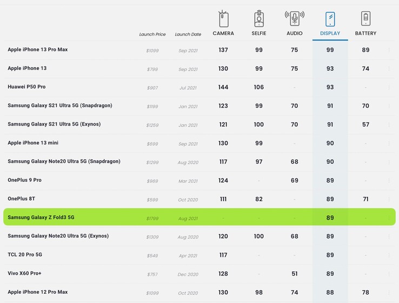The height and width of the screenshot is (303, 399).
Task: Open OnePlus 8T entry
Action: coord(22,199)
